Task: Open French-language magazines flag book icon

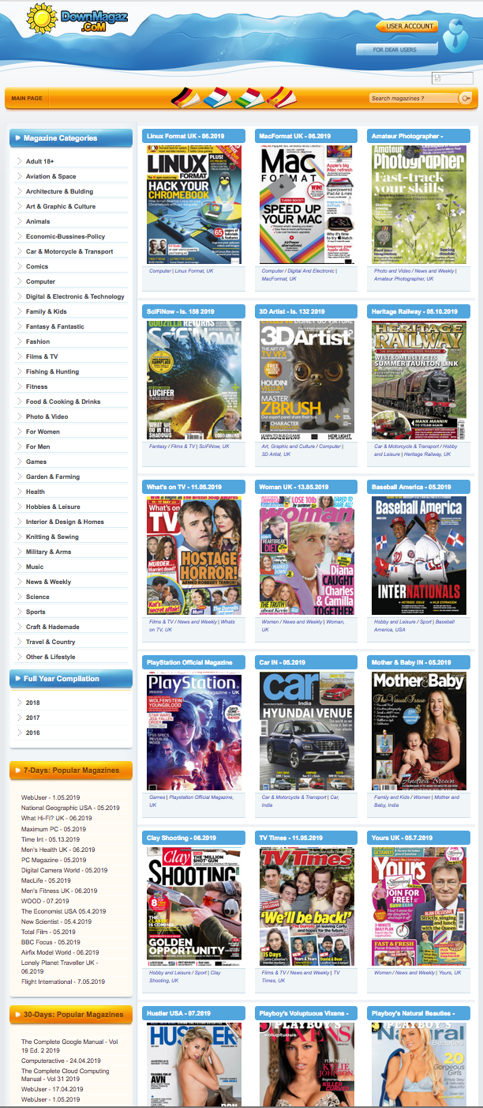Action: click(218, 98)
